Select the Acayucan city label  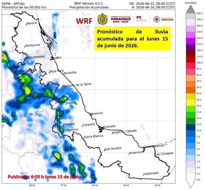point(136,152)
